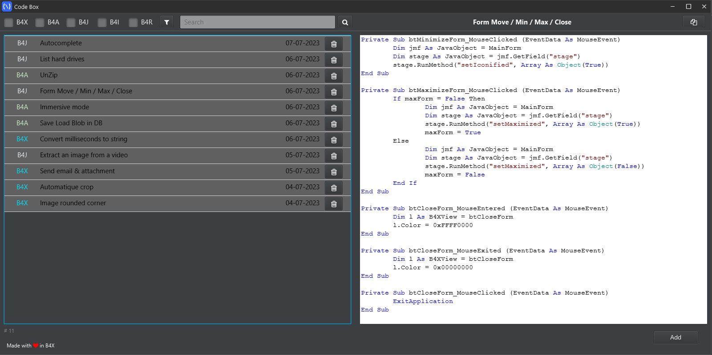The image size is (712, 355).
Task: Delete the Autocomplete snippet
Action: pos(334,44)
